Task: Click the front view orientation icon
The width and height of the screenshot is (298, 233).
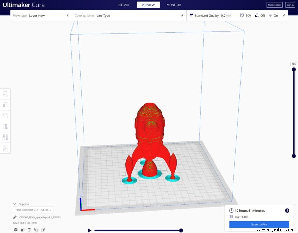Action: [22, 230]
